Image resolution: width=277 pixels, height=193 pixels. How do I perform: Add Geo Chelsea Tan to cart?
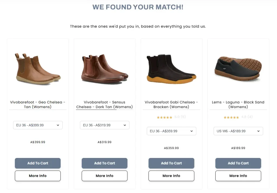coord(38,163)
